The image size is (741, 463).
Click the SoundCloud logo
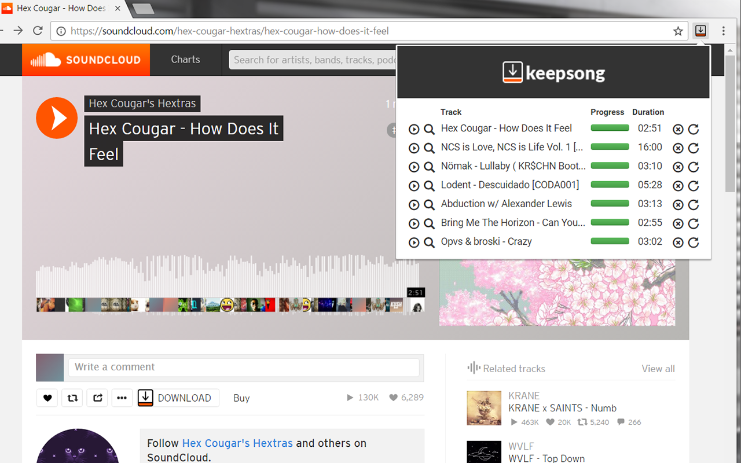pos(86,60)
